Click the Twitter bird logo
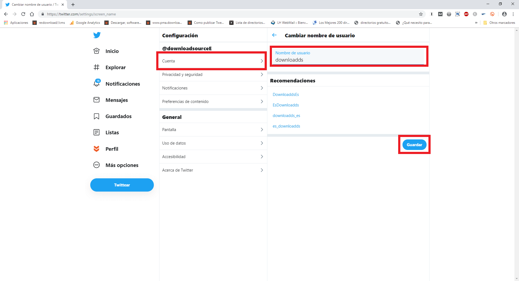 [97, 35]
